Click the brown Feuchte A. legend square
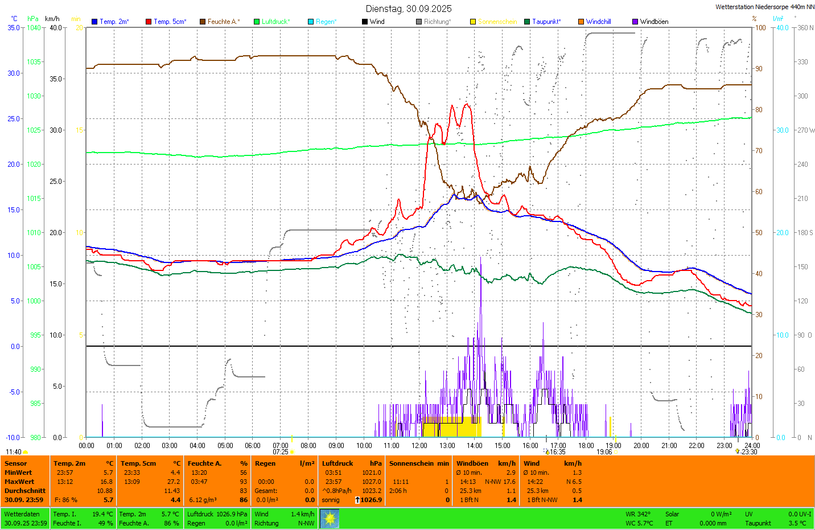815x530 pixels. (203, 22)
